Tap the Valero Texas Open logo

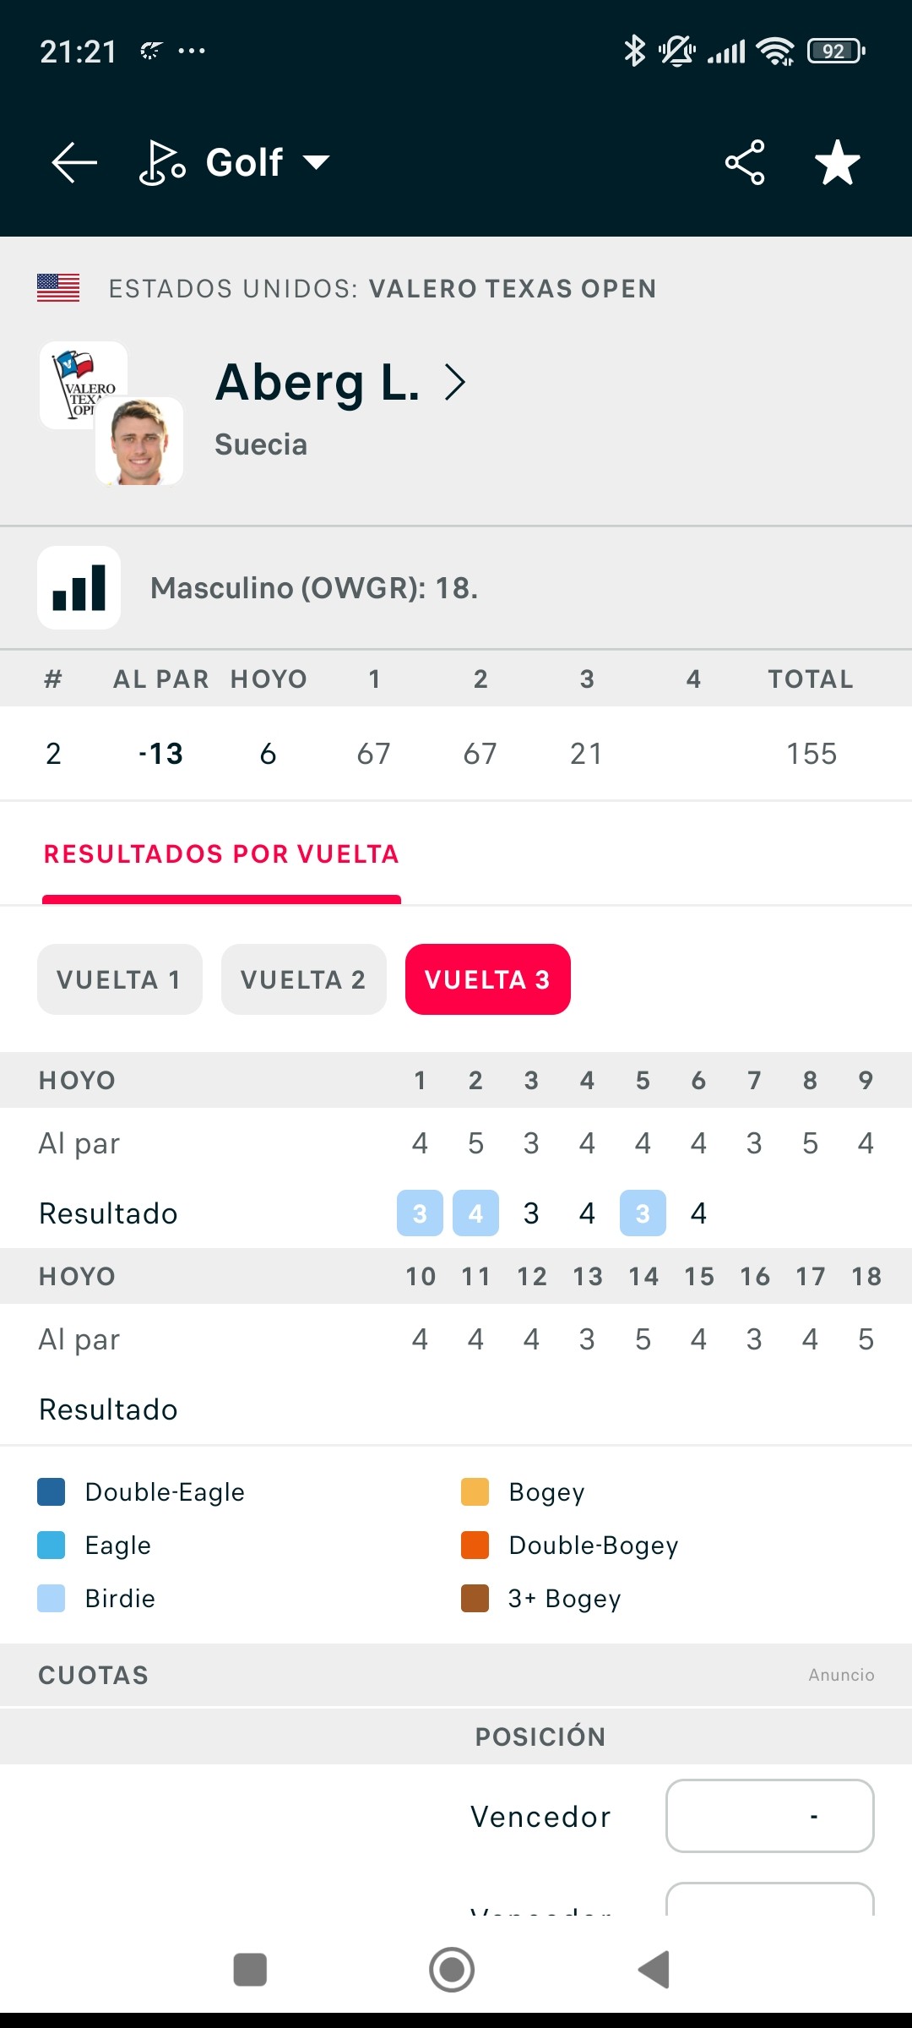(x=84, y=384)
